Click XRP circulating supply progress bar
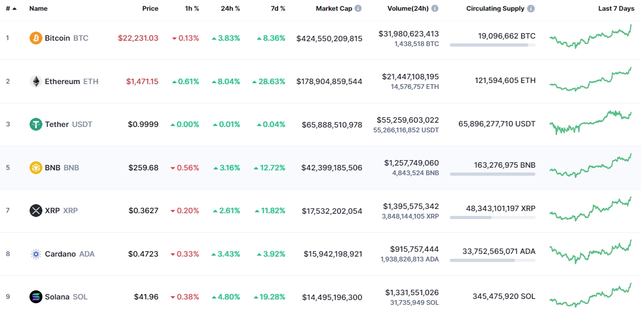 (493, 217)
